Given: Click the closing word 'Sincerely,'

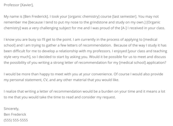Looking at the screenshot, I should click(12, 109).
